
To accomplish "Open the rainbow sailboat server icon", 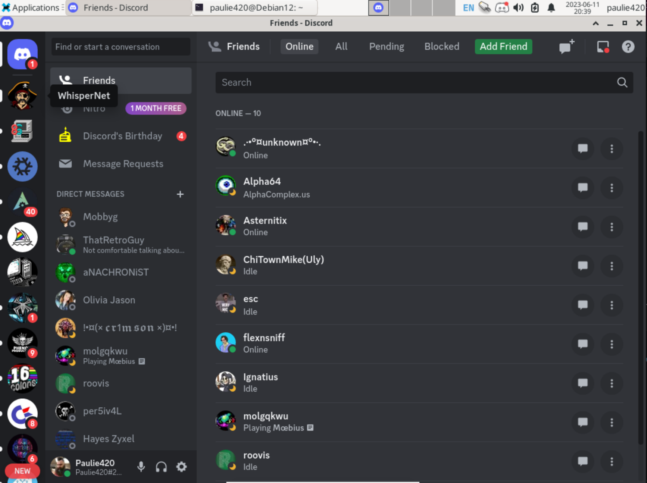I will (22, 237).
